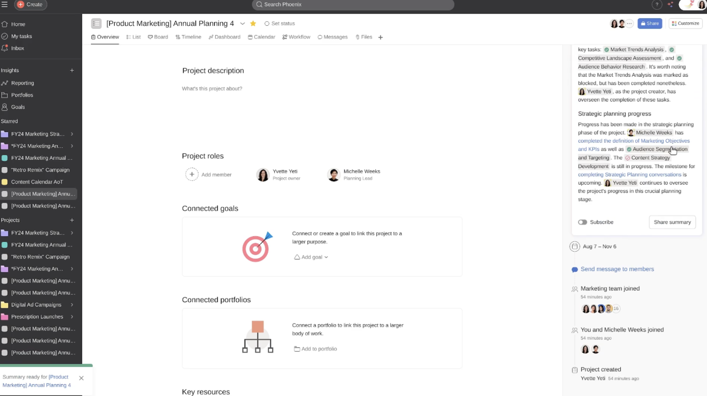Click the calendar icon beside Aug 7 – Nov 6
This screenshot has height=396, width=707.
[x=575, y=246]
